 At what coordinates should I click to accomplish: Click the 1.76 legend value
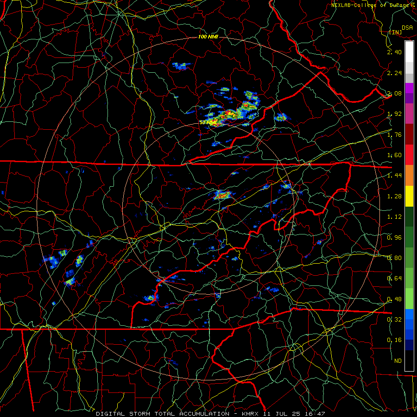click(x=394, y=134)
